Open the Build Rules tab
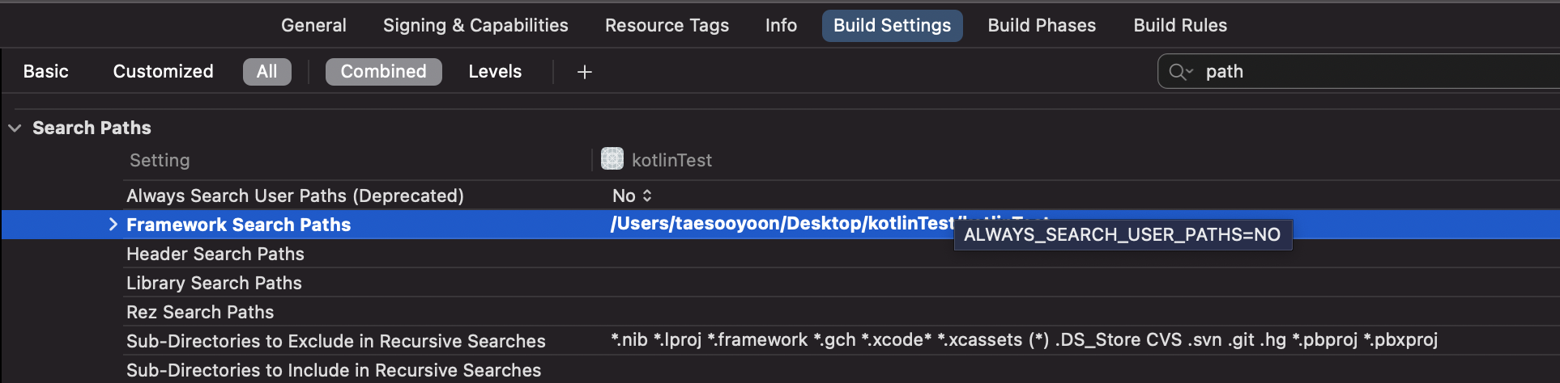The width and height of the screenshot is (1560, 383). (x=1180, y=25)
